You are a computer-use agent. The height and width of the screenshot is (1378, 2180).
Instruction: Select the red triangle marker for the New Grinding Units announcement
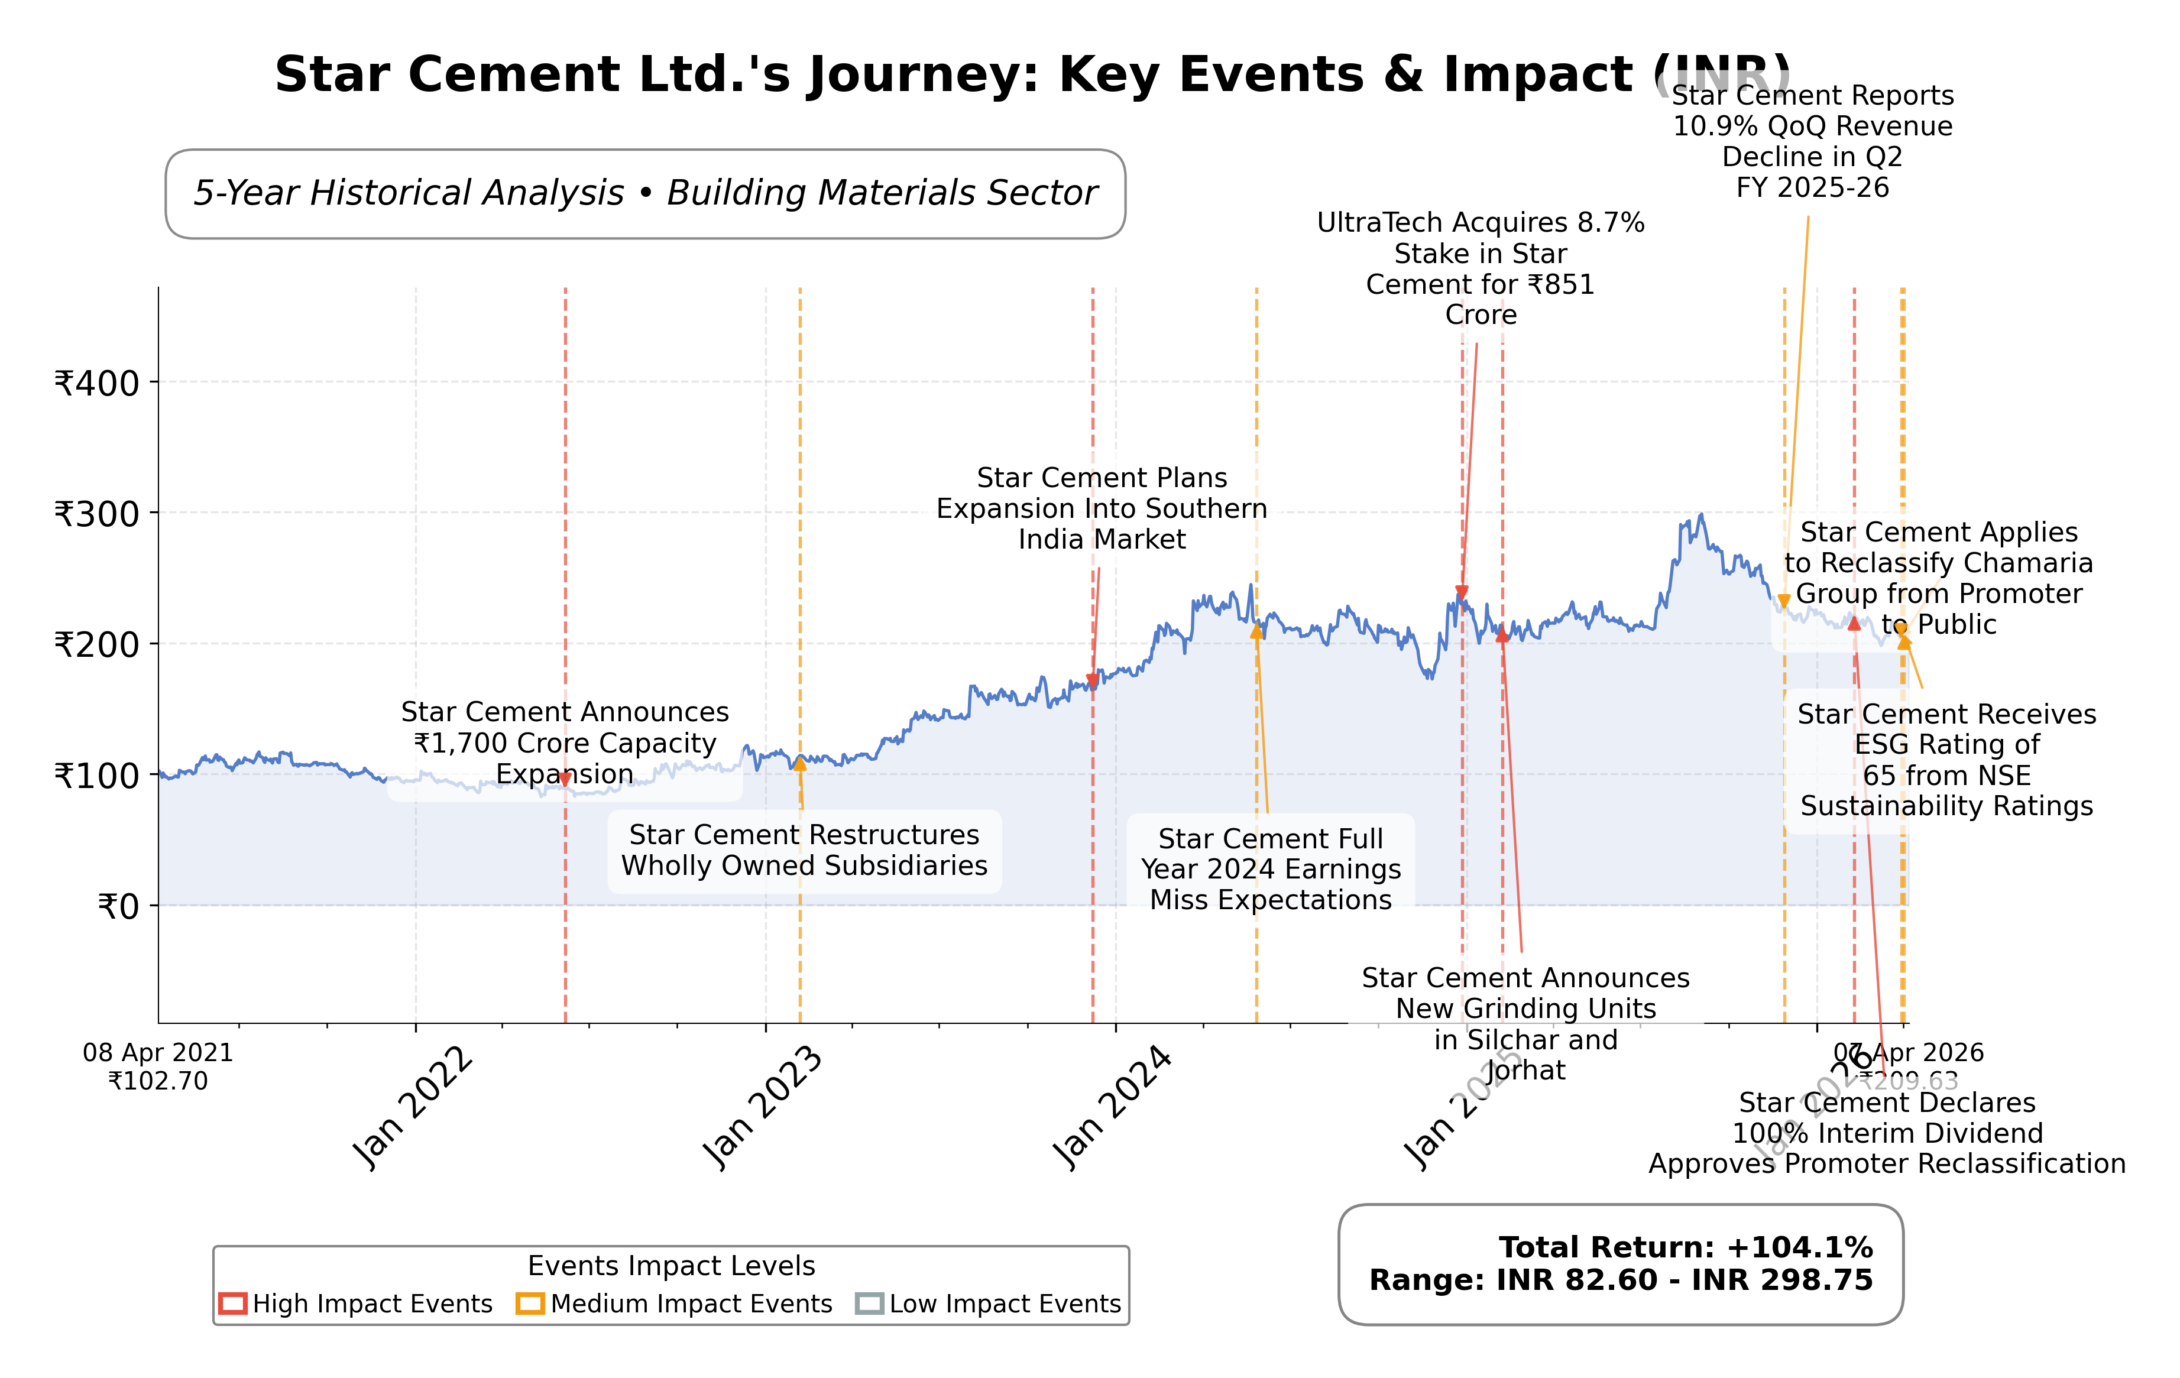point(1503,635)
